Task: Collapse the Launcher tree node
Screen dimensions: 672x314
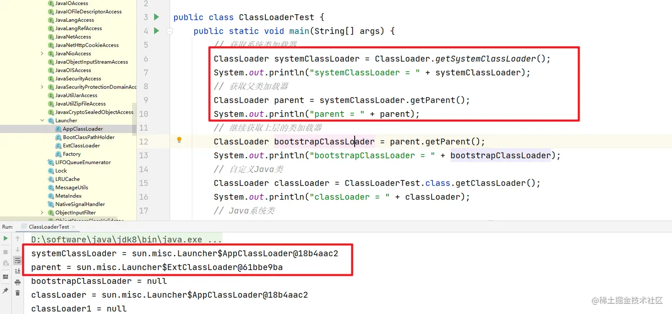Action: coord(42,121)
